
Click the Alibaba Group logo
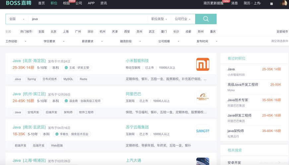(203, 98)
